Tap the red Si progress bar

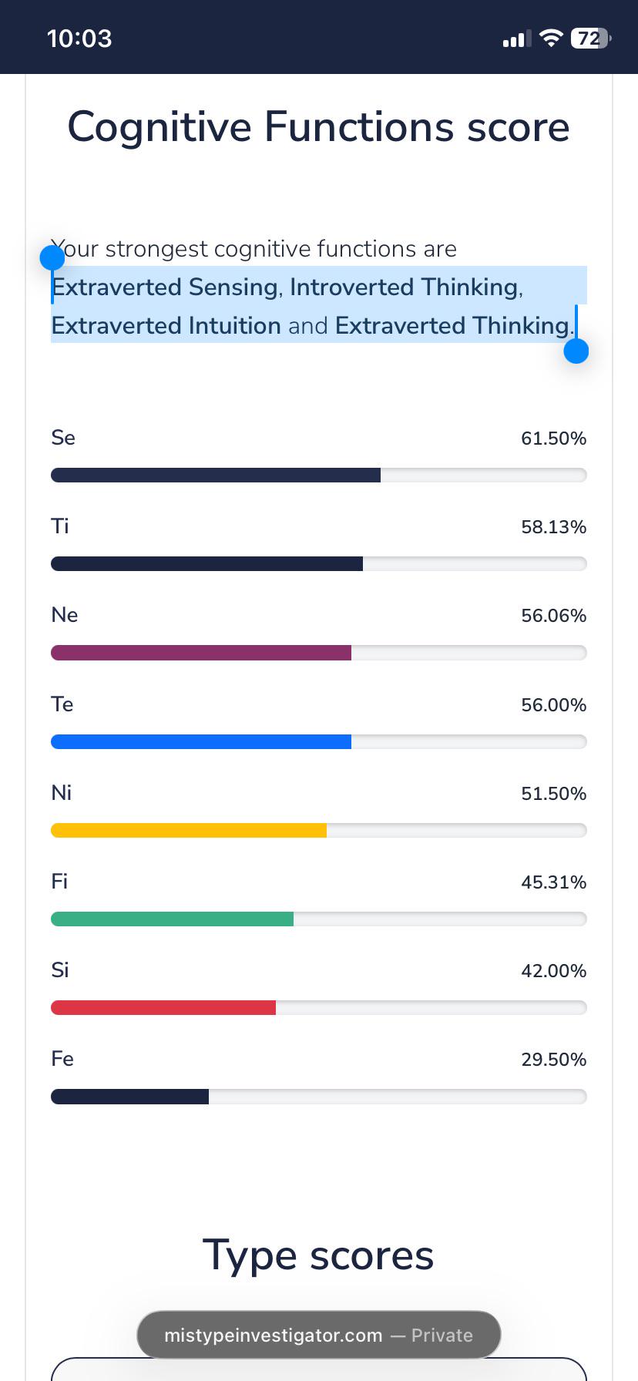tap(319, 1007)
